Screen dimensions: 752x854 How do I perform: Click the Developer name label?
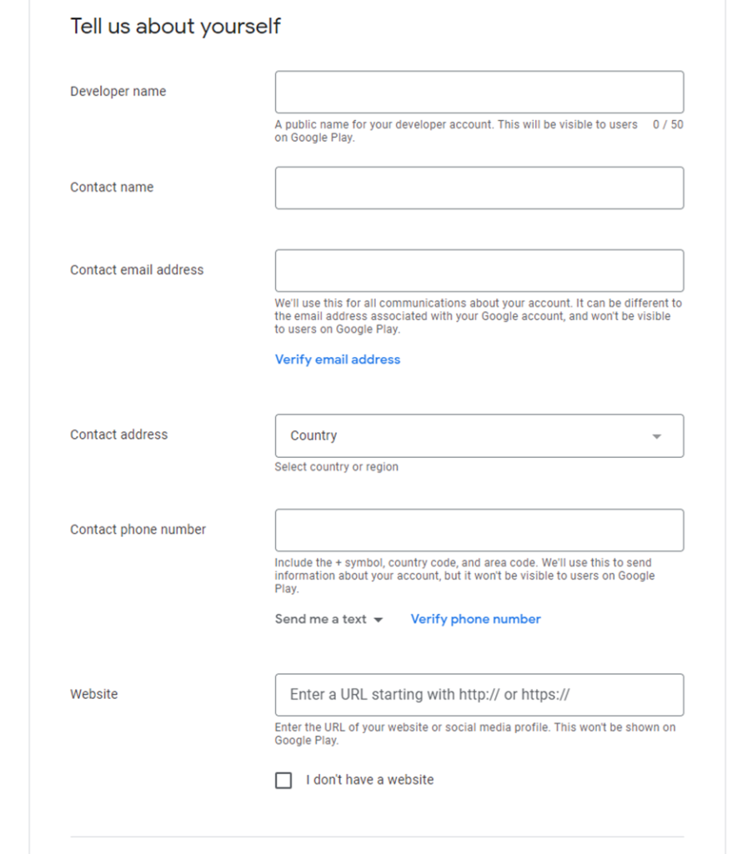(118, 92)
